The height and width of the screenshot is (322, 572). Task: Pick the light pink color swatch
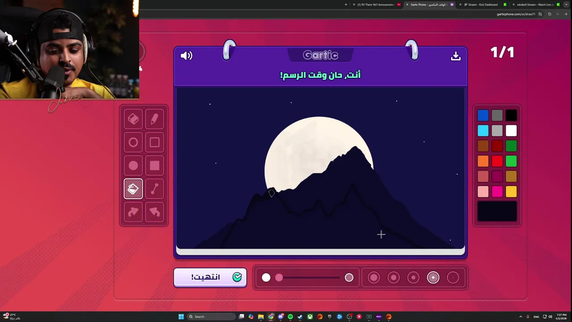click(x=483, y=191)
